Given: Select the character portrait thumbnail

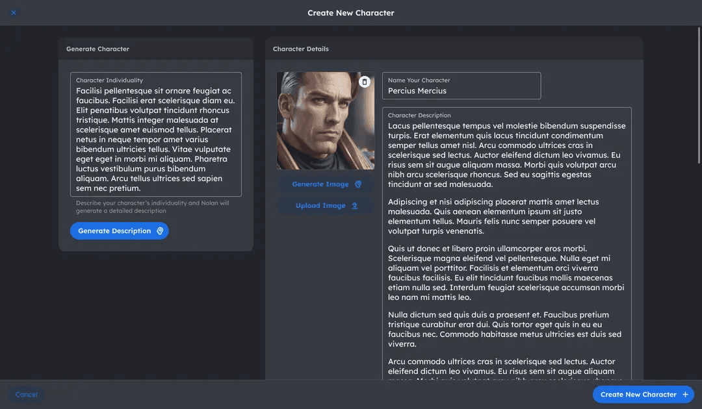Looking at the screenshot, I should click(325, 120).
